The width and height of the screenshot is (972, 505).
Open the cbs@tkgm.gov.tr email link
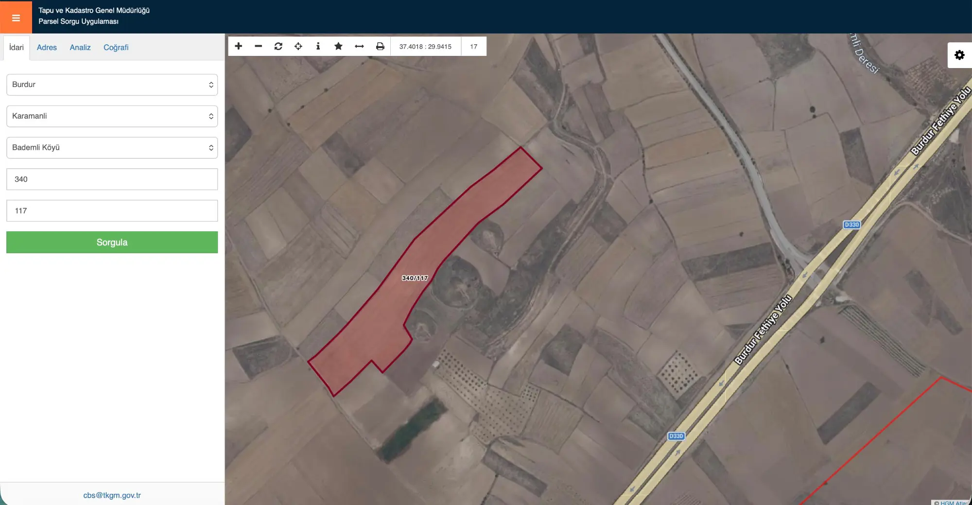tap(112, 495)
